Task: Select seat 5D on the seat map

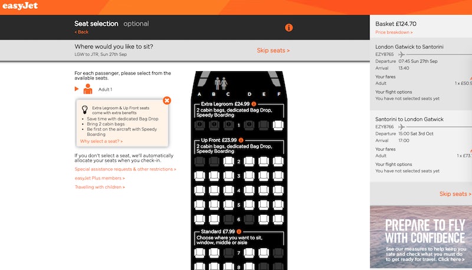Action: coord(249,205)
